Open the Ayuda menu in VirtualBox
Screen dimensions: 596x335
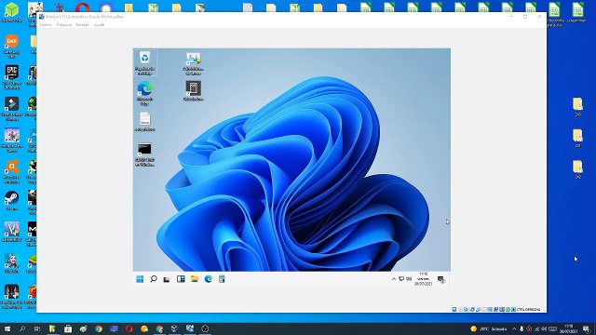pyautogui.click(x=99, y=25)
